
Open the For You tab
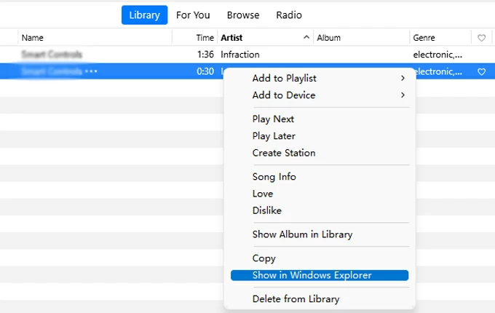pos(193,15)
